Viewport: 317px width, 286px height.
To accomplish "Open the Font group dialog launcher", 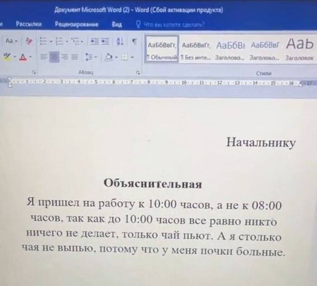I will click(x=34, y=72).
